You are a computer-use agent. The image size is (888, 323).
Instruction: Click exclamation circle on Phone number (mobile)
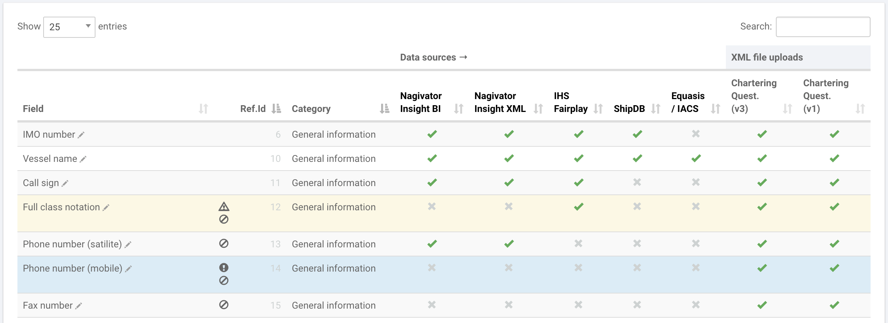(224, 268)
